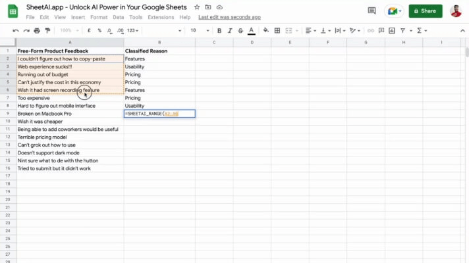Image resolution: width=469 pixels, height=263 pixels.
Task: Open the Tools menu
Action: click(x=136, y=17)
